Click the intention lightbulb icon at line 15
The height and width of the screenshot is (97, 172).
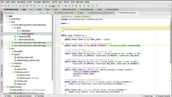point(63,43)
